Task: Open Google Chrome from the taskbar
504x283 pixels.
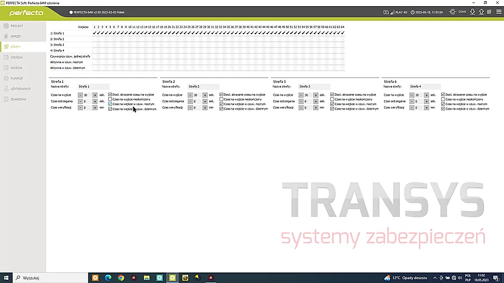Action: 121,278
